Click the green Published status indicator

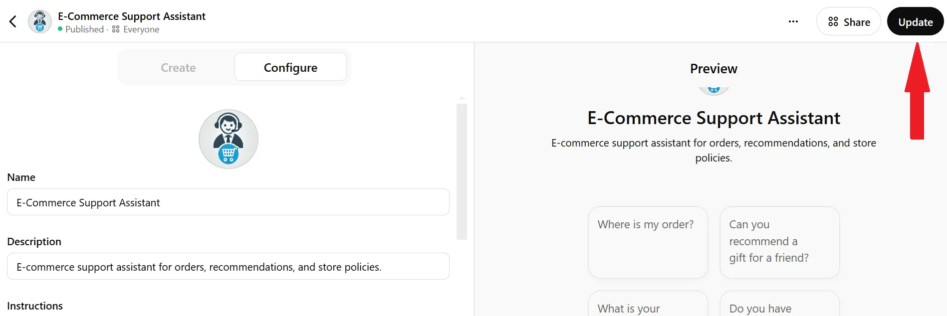(60, 29)
